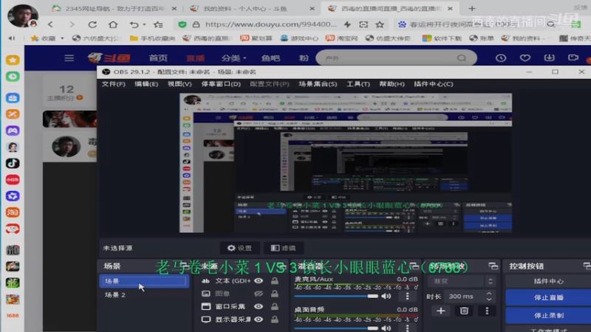Toggle visibility of the text (GDI+) source

(258, 281)
